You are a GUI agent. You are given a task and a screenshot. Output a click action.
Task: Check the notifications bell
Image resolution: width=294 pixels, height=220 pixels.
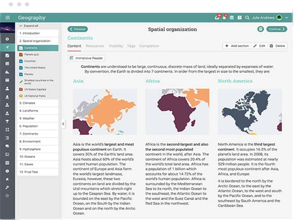pyautogui.click(x=225, y=18)
